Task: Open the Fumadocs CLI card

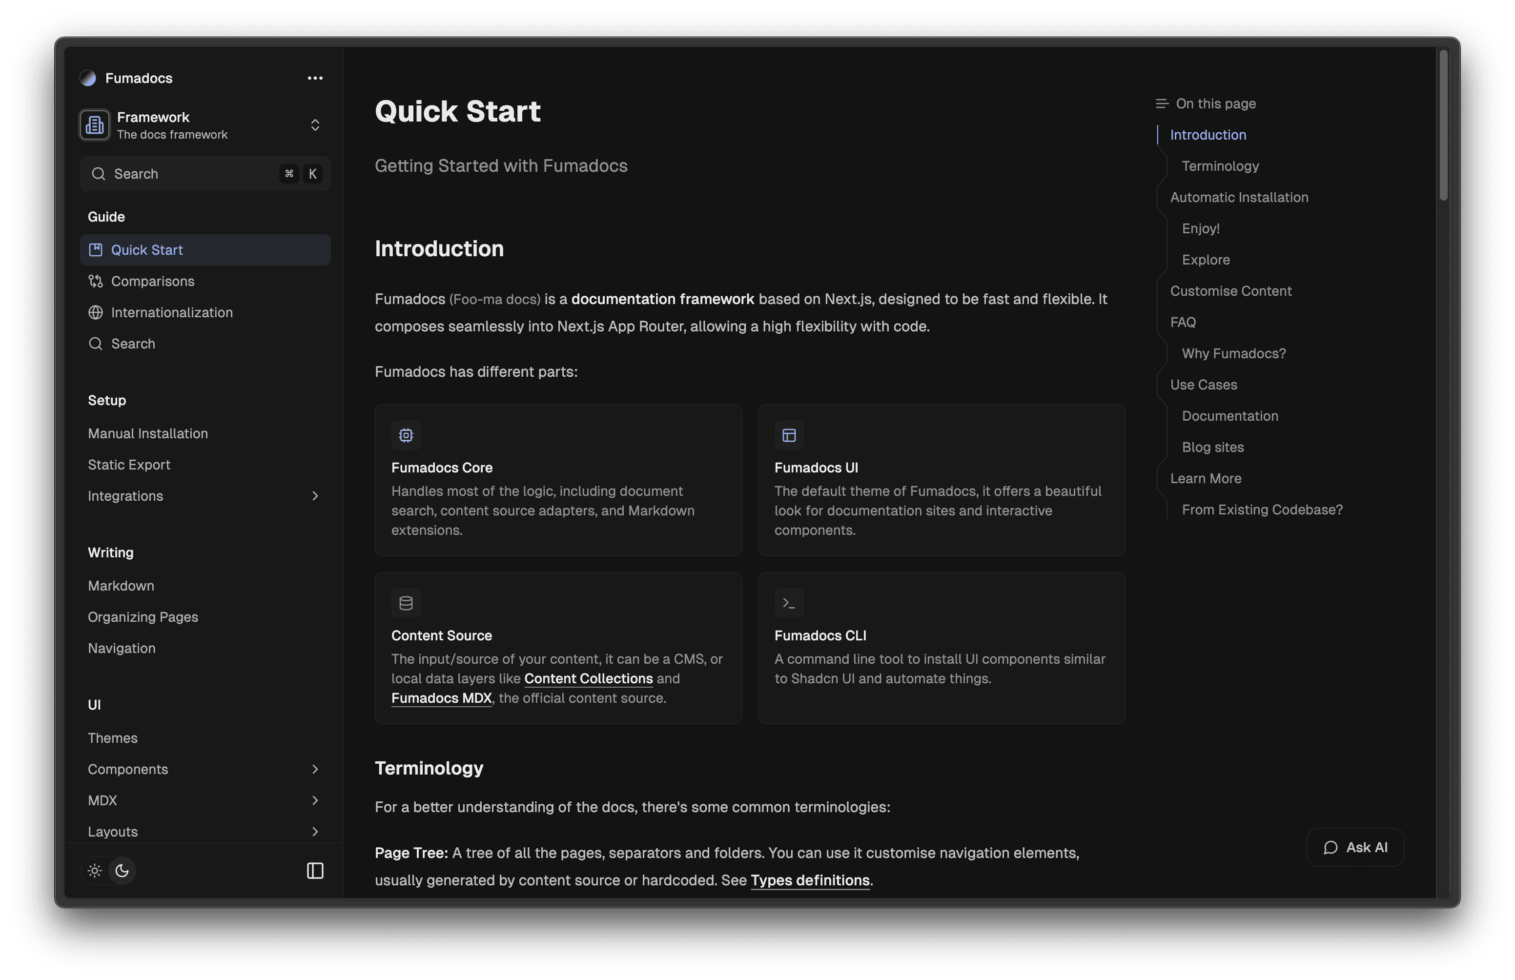Action: coord(941,647)
